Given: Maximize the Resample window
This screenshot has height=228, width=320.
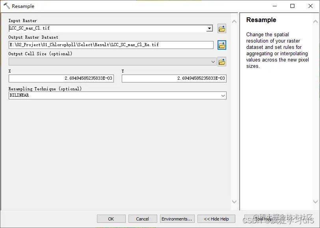Looking at the screenshot, I should [292, 6].
